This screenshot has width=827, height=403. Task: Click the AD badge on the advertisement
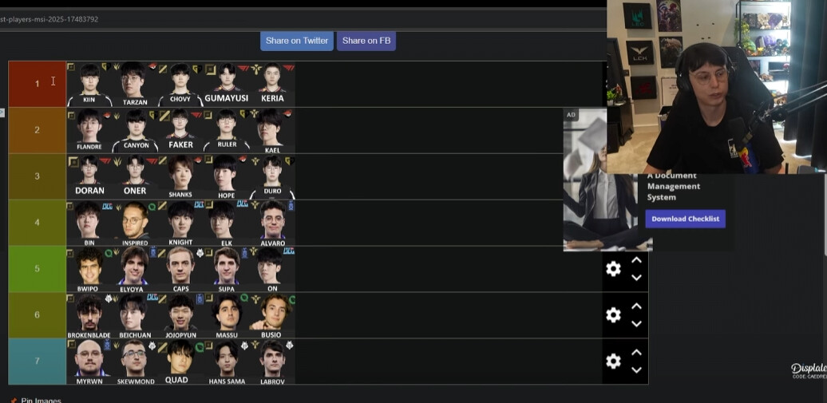(571, 115)
